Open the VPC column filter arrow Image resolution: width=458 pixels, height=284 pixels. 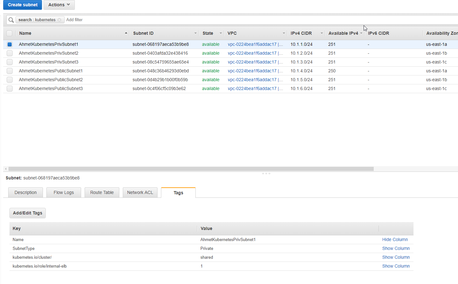(283, 33)
